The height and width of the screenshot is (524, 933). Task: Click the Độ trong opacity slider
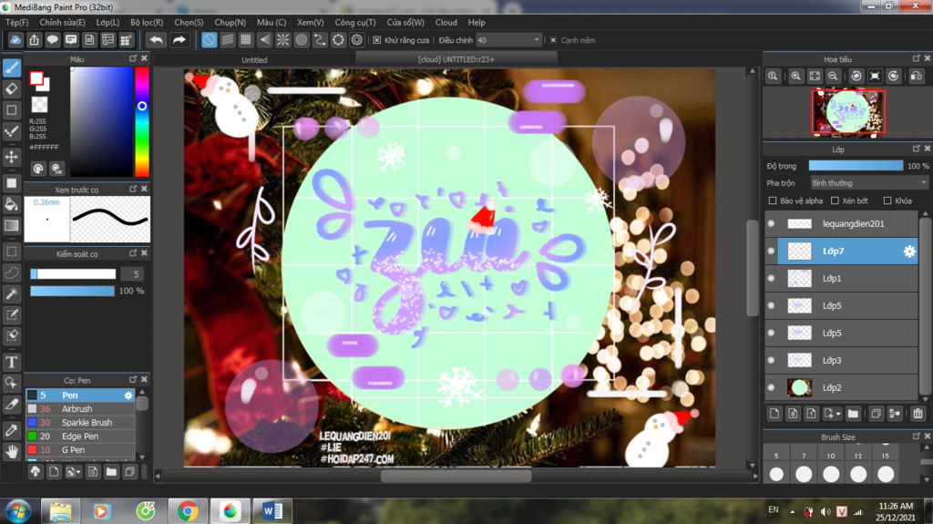[856, 166]
